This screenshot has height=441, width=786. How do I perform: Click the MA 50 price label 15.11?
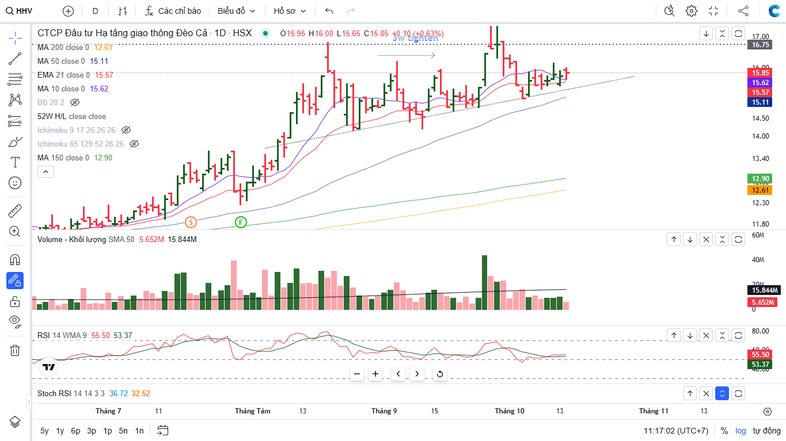(x=758, y=102)
